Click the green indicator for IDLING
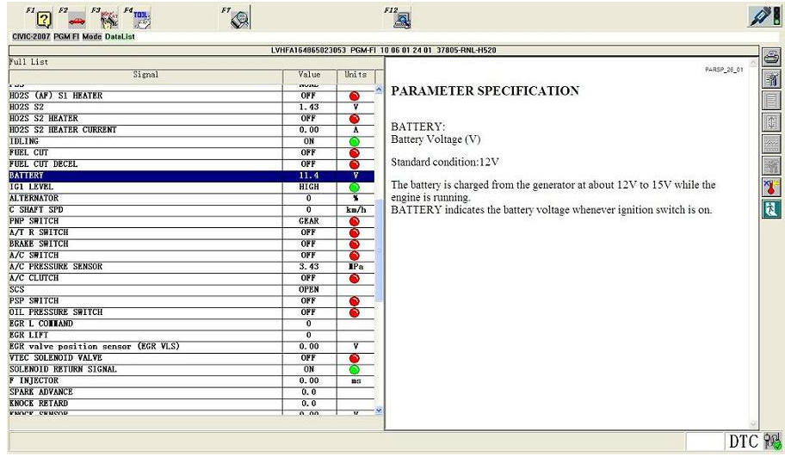This screenshot has height=457, width=785. pyautogui.click(x=355, y=141)
